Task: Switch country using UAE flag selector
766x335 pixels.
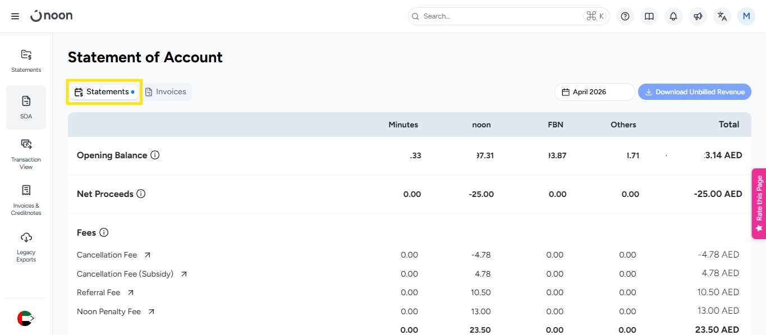Action: pos(25,318)
